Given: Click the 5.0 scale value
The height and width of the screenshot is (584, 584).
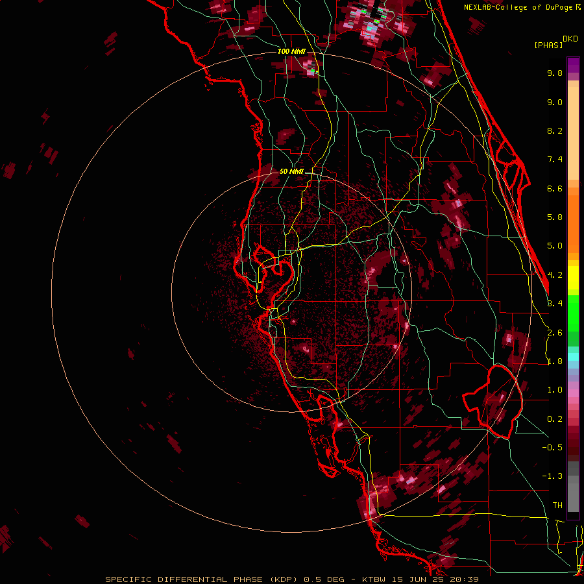Looking at the screenshot, I should [x=555, y=246].
